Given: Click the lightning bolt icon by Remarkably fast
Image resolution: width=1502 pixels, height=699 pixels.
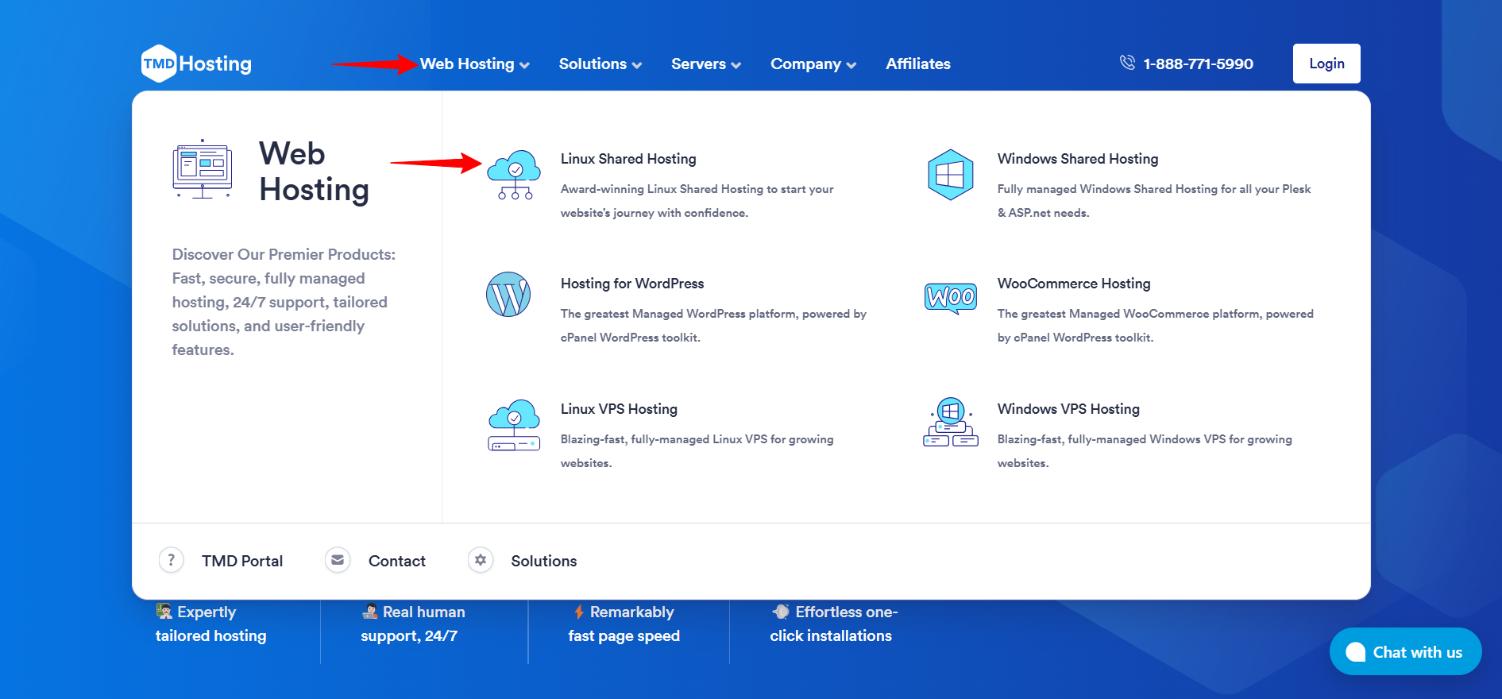Looking at the screenshot, I should [x=579, y=612].
